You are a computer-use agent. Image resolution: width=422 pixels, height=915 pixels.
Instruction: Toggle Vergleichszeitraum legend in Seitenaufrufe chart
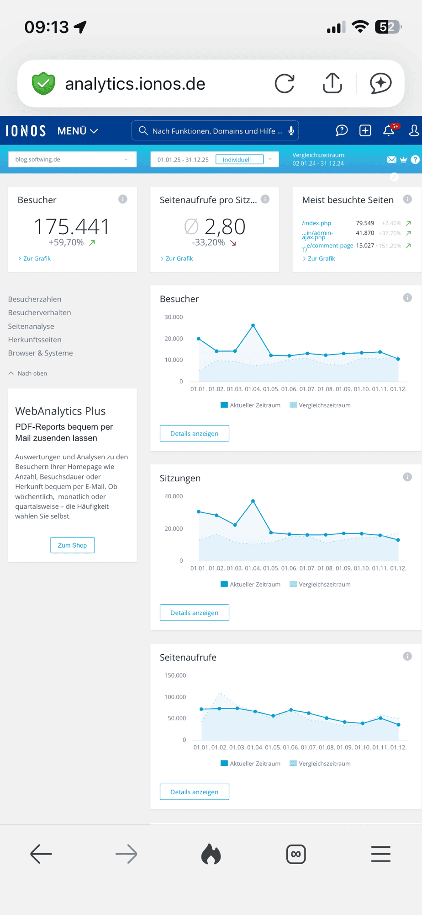tap(320, 764)
